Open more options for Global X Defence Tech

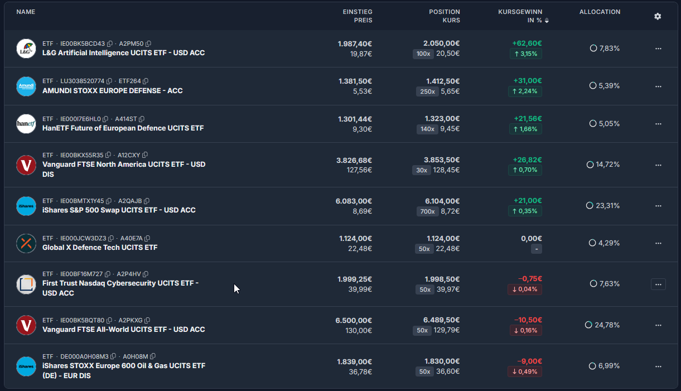(x=658, y=243)
